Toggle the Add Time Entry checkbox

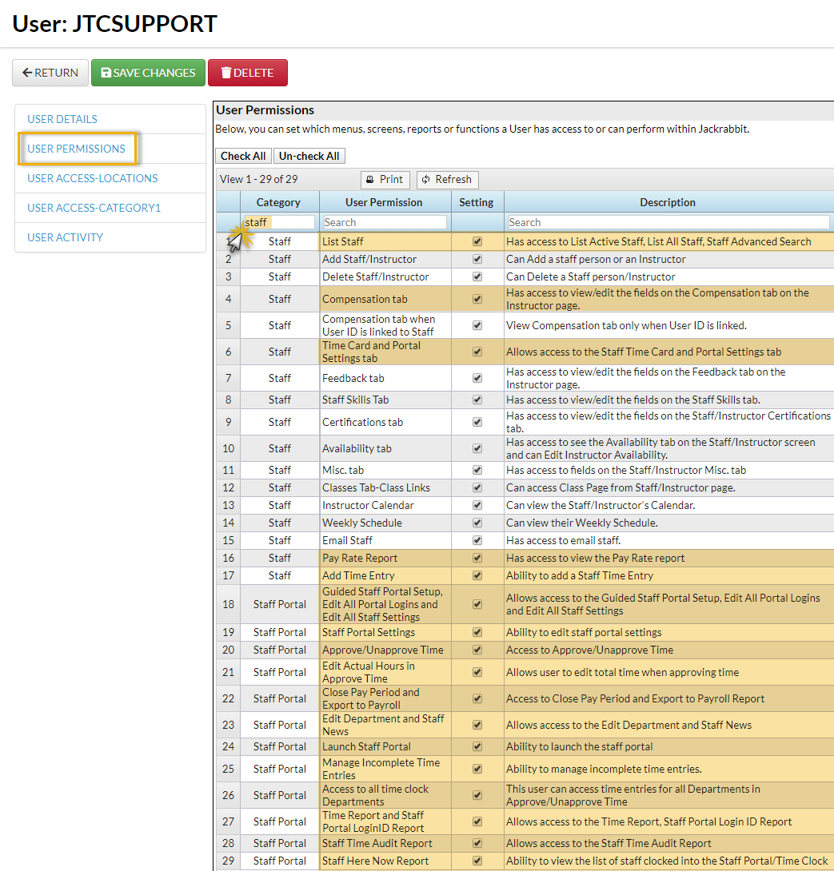[x=477, y=575]
